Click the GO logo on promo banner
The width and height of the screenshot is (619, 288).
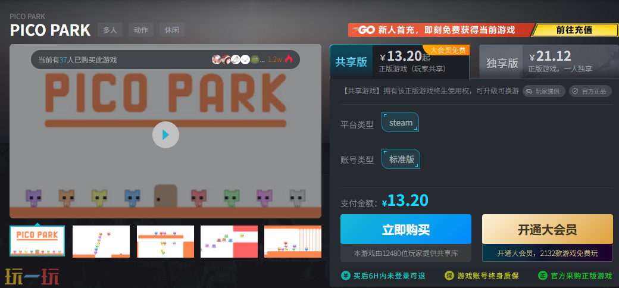click(363, 30)
